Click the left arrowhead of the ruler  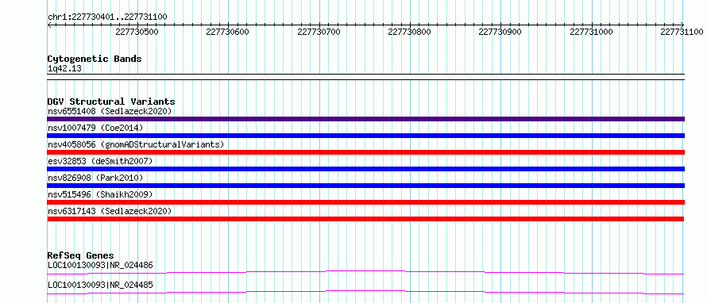tap(49, 25)
